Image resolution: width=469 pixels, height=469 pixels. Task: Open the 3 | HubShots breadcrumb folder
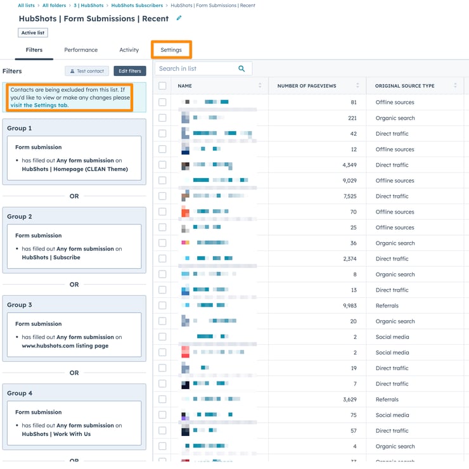pos(89,5)
